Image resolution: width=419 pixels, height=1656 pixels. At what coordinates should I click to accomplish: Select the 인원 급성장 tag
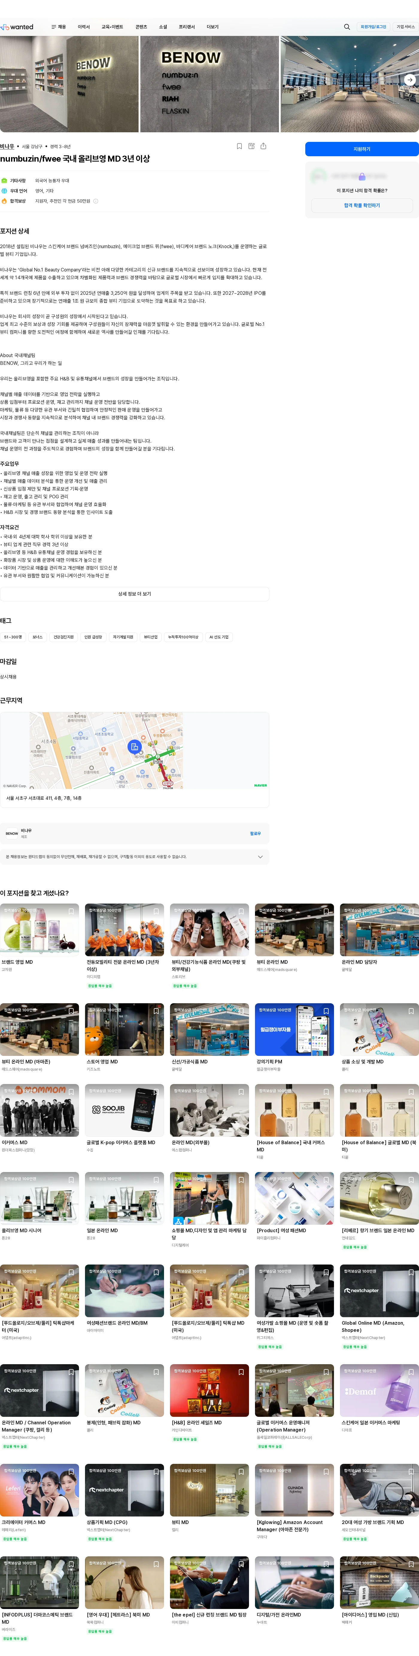[93, 637]
